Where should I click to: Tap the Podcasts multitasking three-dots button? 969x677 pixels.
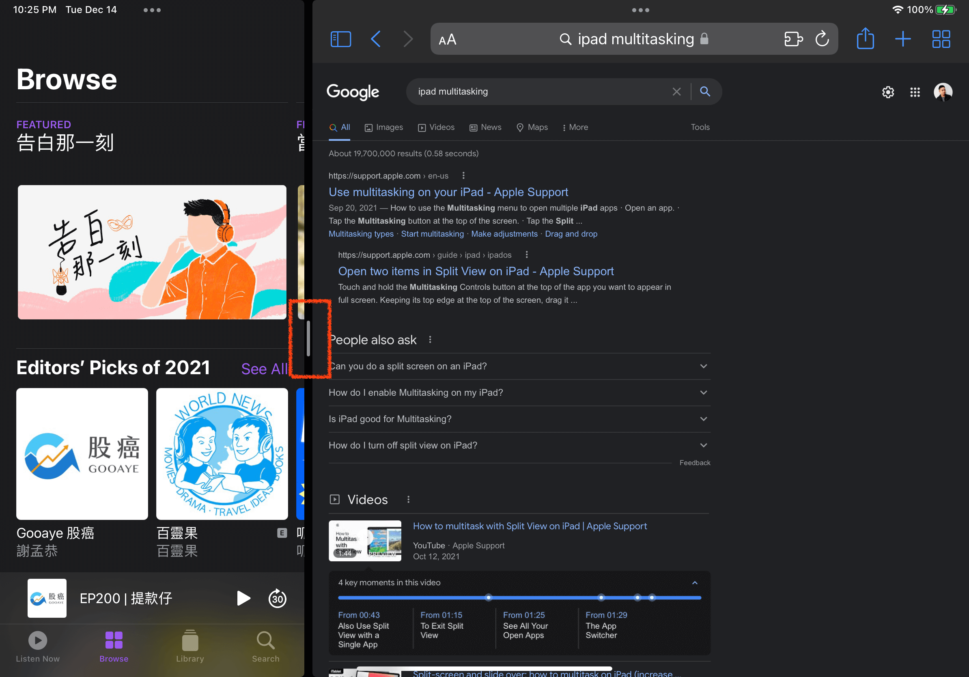[152, 10]
